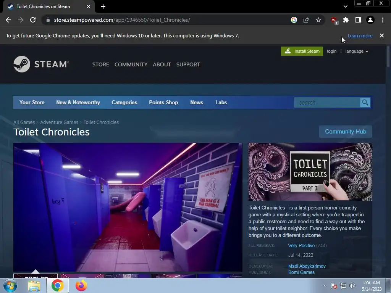Click the browser forward arrow

(21, 20)
